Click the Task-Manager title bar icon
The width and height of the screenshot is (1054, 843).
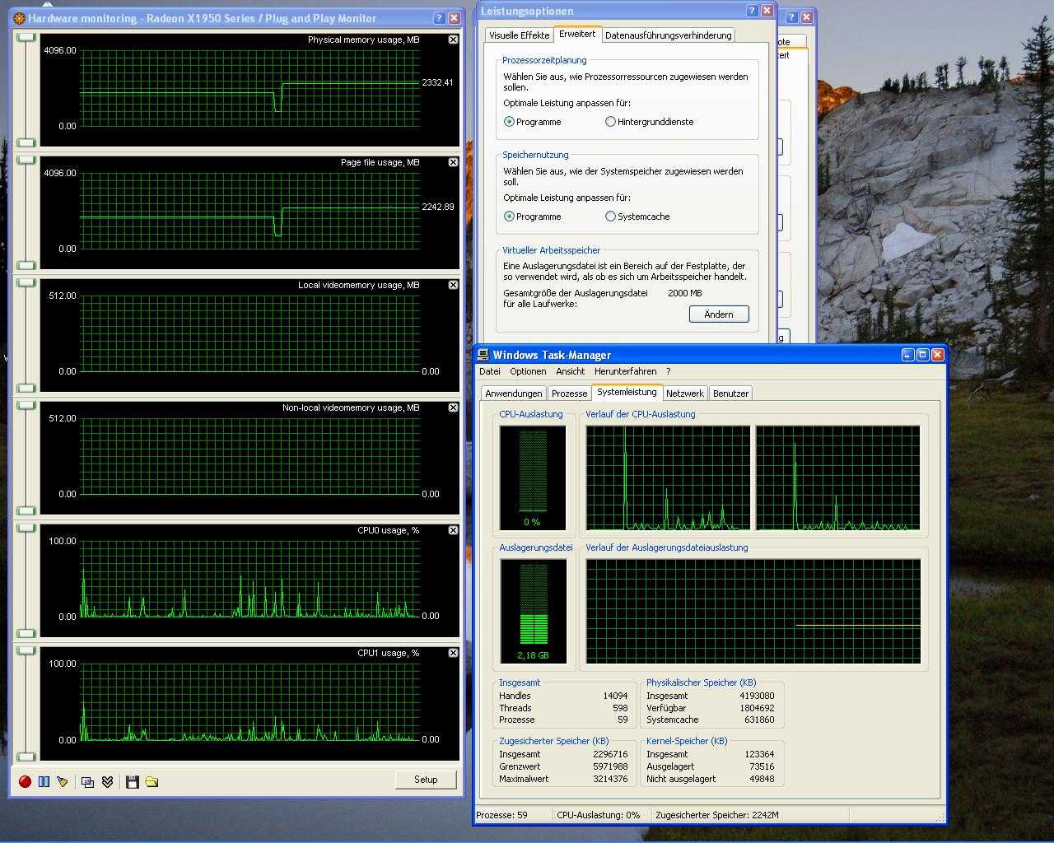pos(483,355)
